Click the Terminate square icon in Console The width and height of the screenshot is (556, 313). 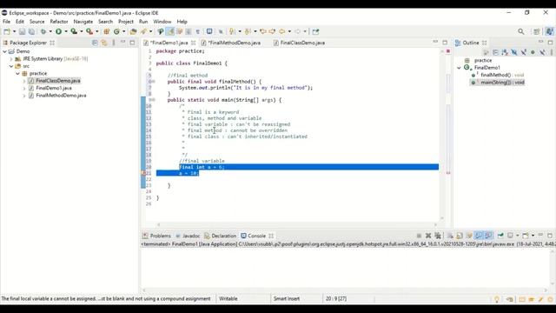tap(419, 236)
